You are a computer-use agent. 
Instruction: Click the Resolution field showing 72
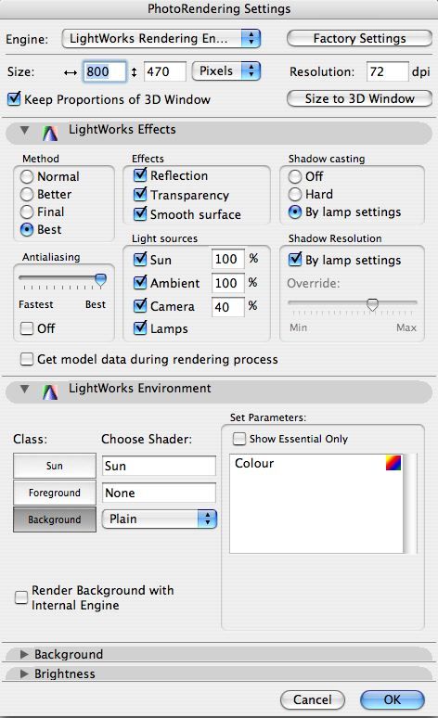[387, 71]
